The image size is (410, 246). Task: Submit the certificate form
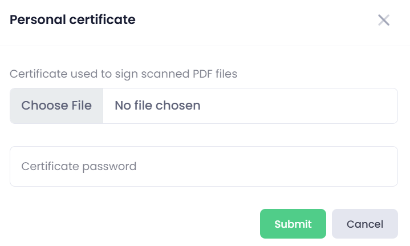(293, 224)
